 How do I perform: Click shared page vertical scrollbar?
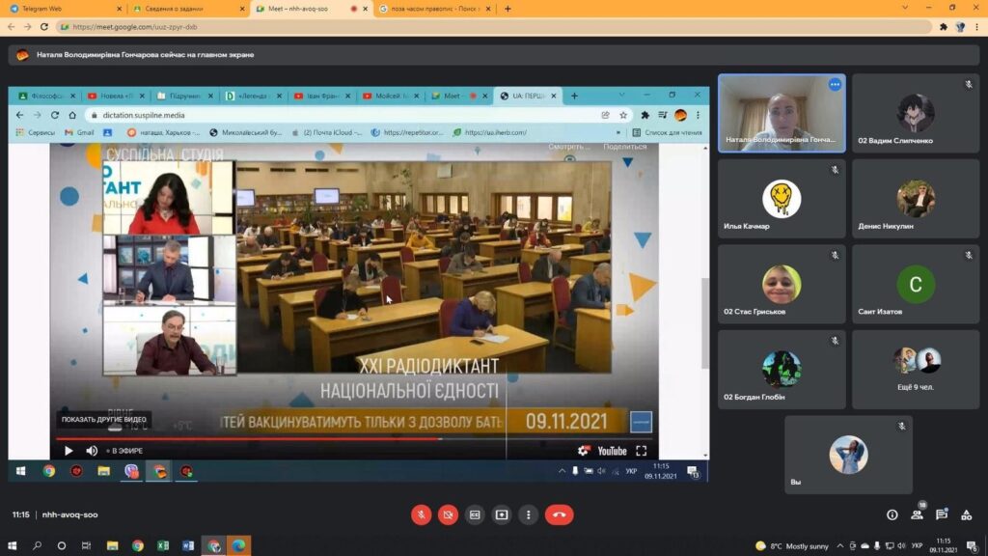tap(705, 322)
